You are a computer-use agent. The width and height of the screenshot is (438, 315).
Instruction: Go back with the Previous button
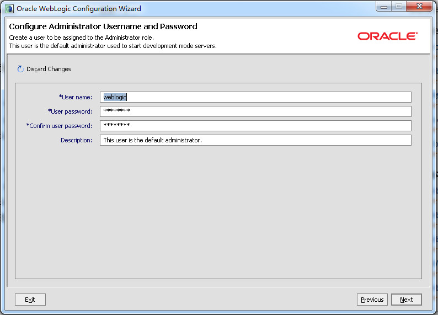(372, 300)
